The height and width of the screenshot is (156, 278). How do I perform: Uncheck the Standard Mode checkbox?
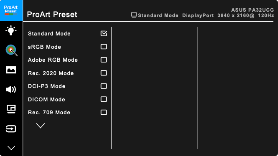[x=104, y=33]
